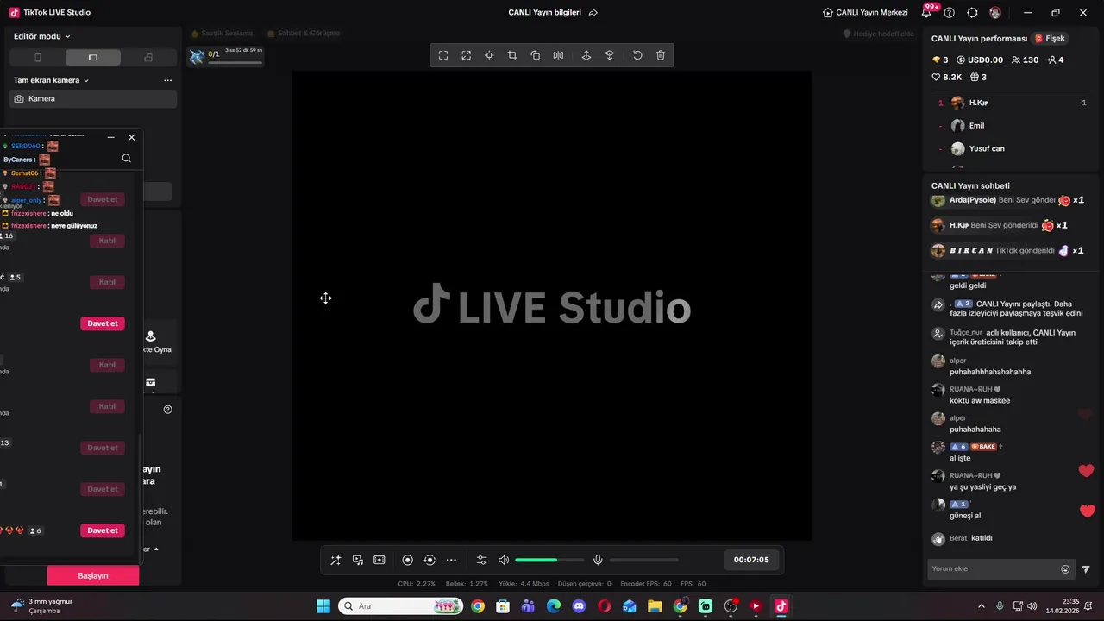Adjust the green speaker volume slider
The height and width of the screenshot is (621, 1104).
coord(549,560)
